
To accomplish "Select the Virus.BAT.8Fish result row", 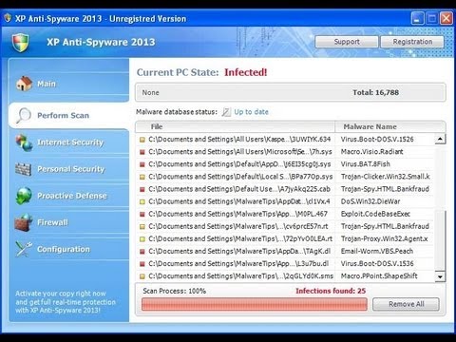I will [x=285, y=164].
